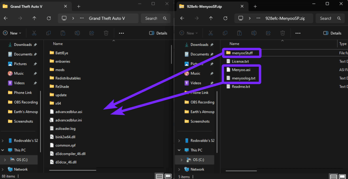Expand Rodovaldo's S2 in MenyooSP.zip window sidebar
This screenshot has height=179, width=348.
coord(179,141)
